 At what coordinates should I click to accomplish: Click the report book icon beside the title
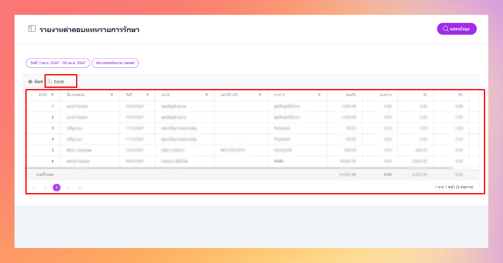pyautogui.click(x=32, y=29)
